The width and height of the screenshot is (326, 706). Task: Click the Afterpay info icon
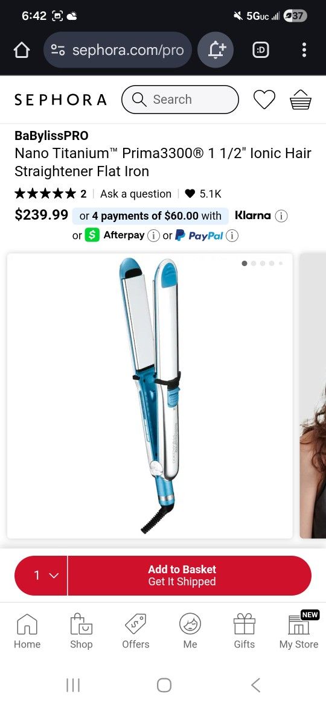(x=153, y=235)
